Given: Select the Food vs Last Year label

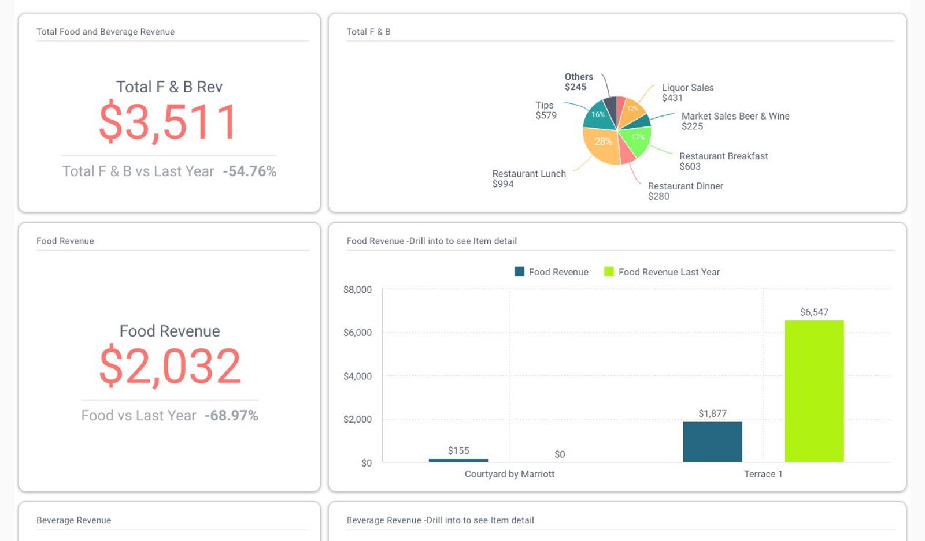Looking at the screenshot, I should [x=139, y=416].
